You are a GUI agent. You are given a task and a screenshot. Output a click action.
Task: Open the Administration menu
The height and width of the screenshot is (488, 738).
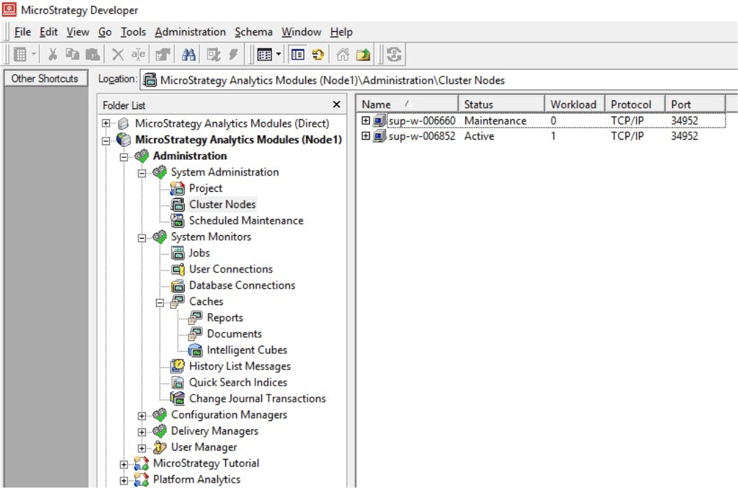pos(190,32)
